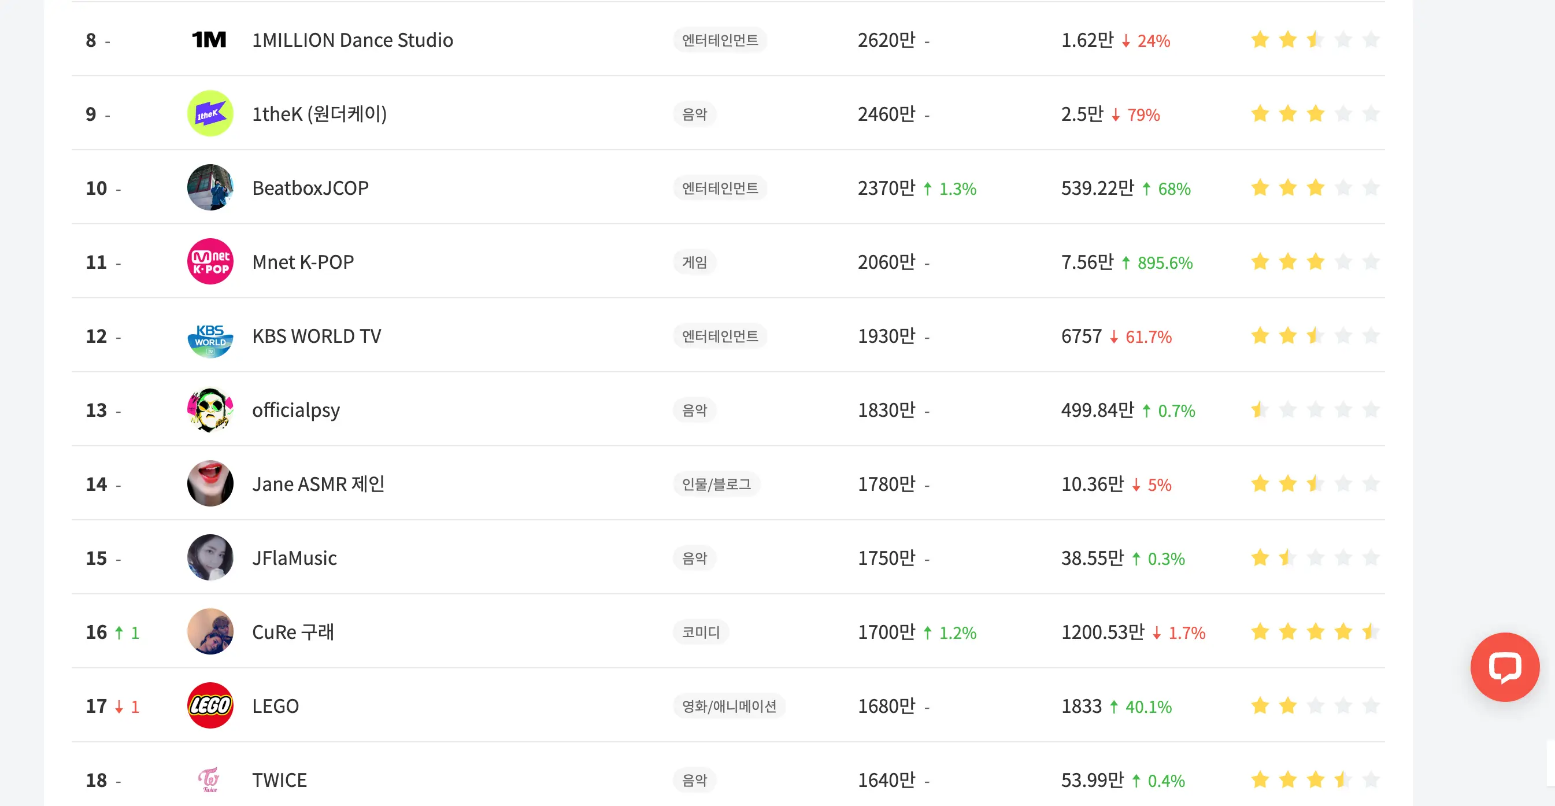
Task: Click the star rating for Mnet K-POP
Action: coord(1315,261)
